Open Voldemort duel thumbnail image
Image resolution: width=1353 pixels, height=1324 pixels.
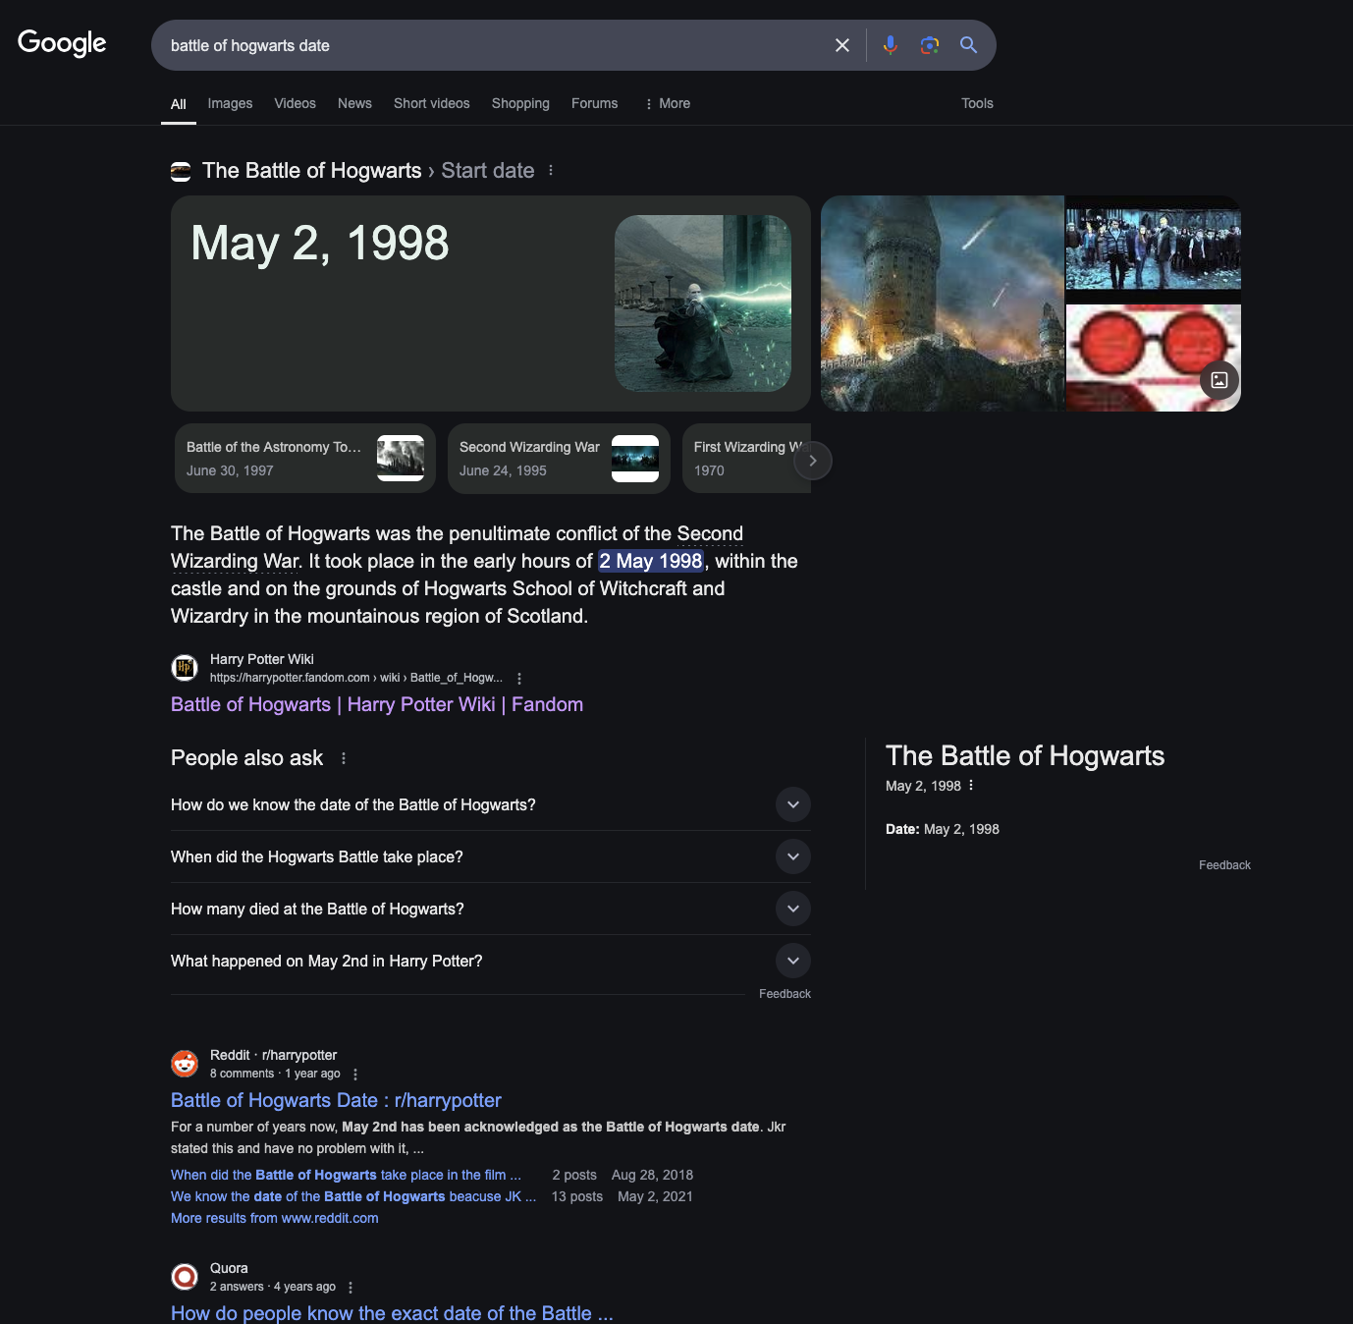(703, 303)
